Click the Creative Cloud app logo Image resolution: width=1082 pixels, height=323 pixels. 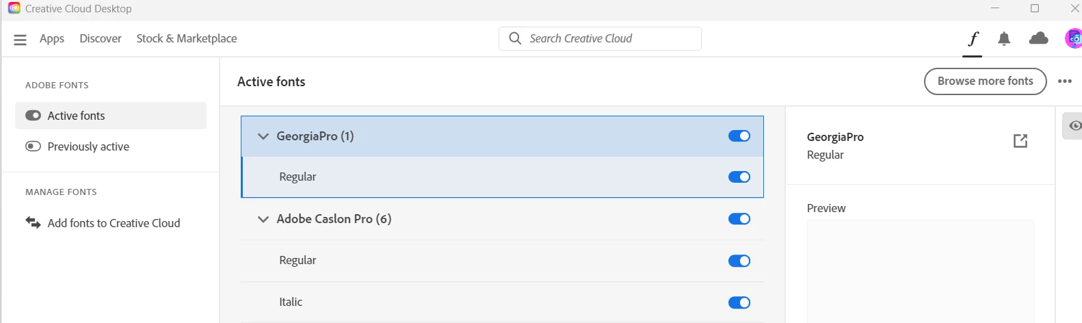click(x=14, y=8)
